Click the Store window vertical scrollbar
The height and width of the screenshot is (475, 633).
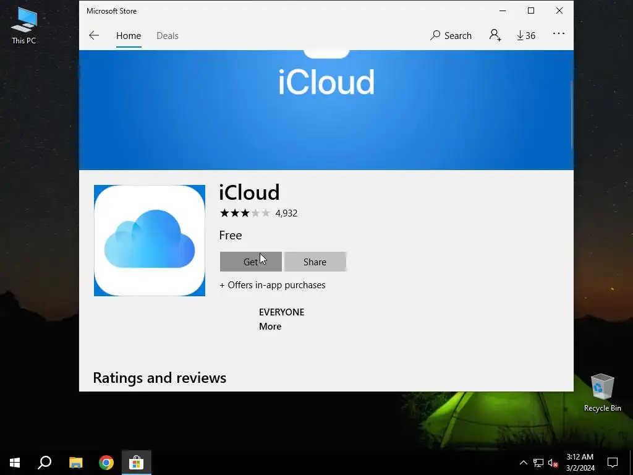pos(572,114)
